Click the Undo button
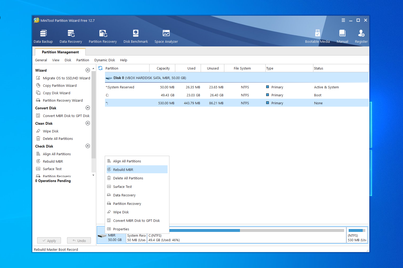The height and width of the screenshot is (268, 403). point(79,240)
